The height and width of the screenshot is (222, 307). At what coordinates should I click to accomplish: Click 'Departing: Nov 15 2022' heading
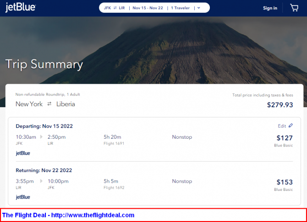(44, 126)
